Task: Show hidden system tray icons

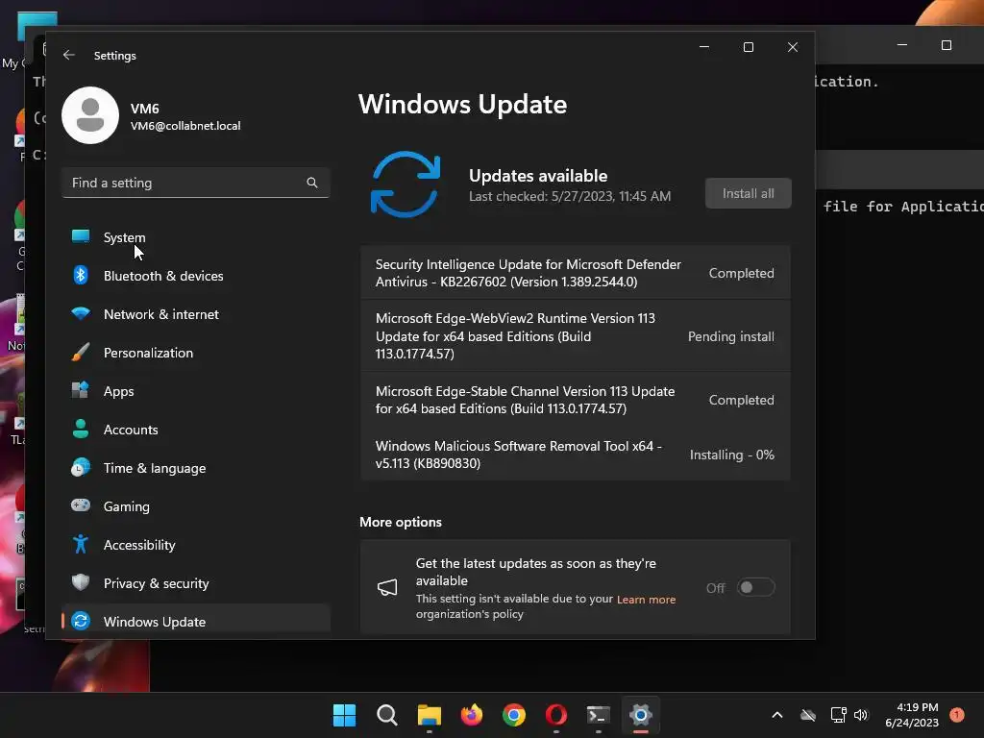Action: pos(776,715)
